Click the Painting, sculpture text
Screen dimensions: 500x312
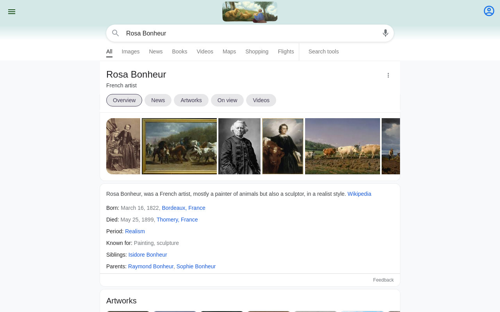pyautogui.click(x=156, y=243)
